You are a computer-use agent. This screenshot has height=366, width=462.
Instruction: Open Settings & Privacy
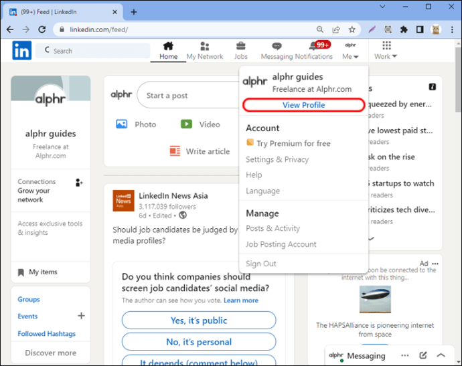277,159
